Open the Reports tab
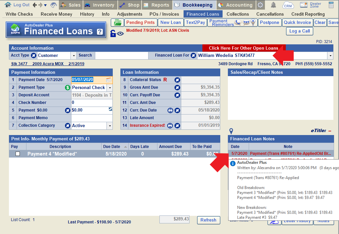 click(157, 5)
